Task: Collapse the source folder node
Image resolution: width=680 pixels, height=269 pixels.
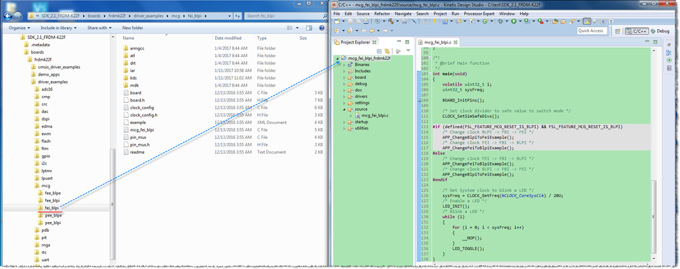Action: [344, 110]
